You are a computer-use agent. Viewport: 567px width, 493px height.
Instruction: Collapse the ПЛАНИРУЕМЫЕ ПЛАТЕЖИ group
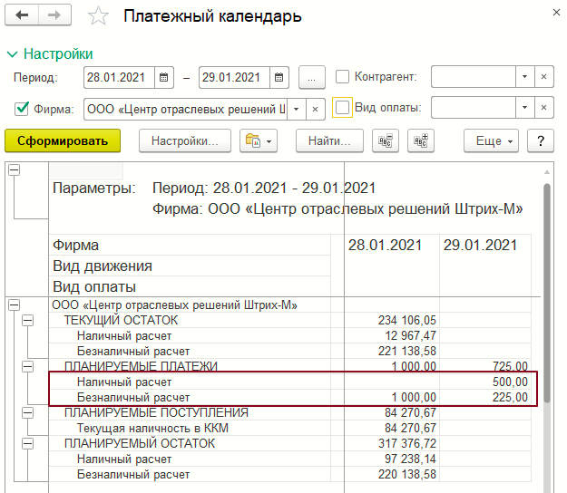[27, 367]
